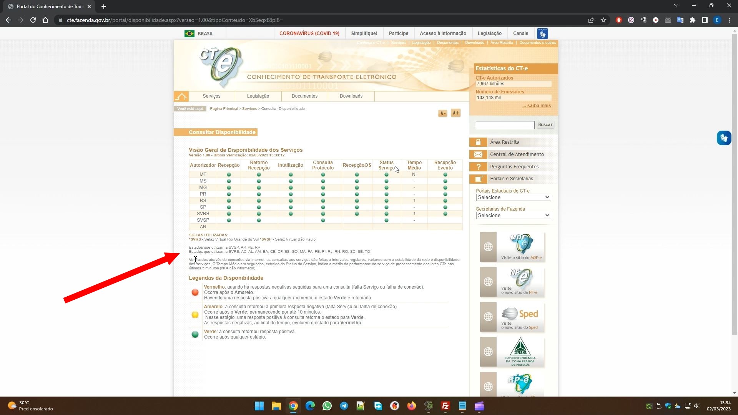Viewport: 738px width, 415px height.
Task: Open Área Restrita link
Action: 505,142
